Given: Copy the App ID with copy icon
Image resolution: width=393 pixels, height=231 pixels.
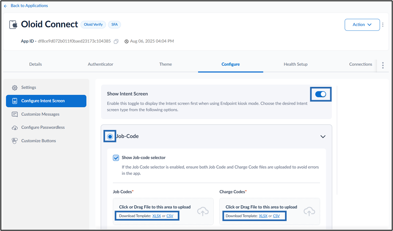Looking at the screenshot, I should (x=116, y=42).
